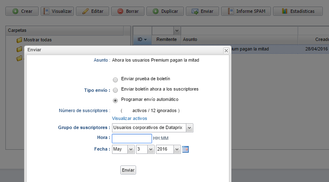Click the Remitente column header
Viewport: 329px width, 182px height.
(x=166, y=40)
